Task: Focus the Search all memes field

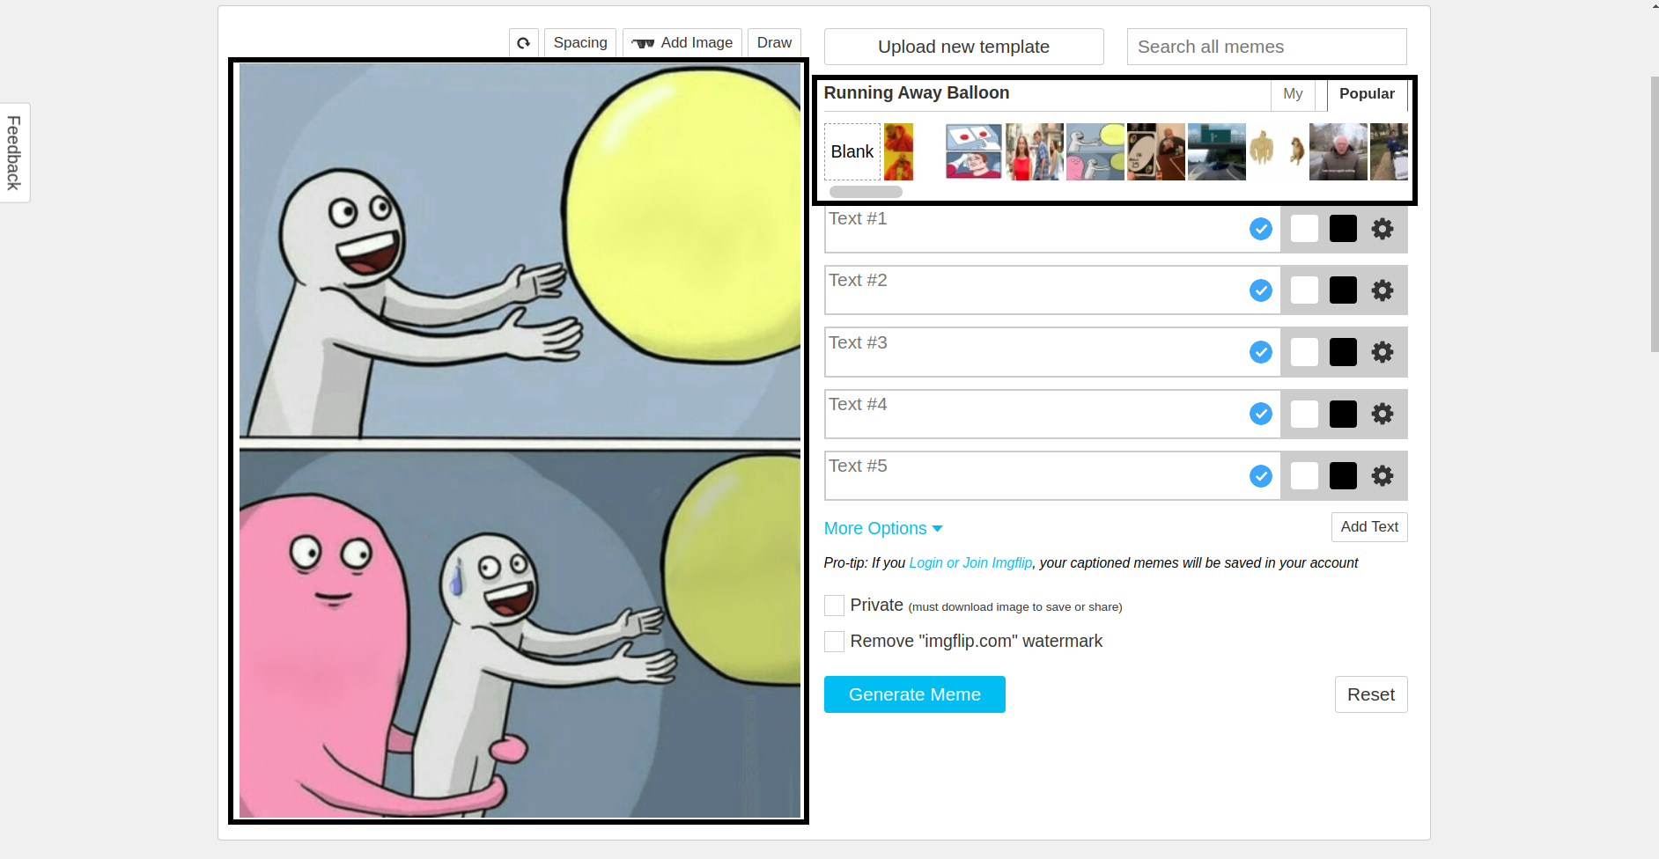Action: (1266, 47)
